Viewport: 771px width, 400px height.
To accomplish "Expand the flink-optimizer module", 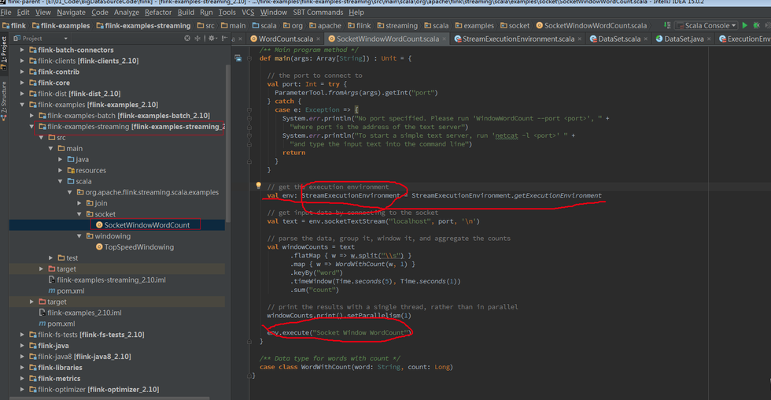I will tap(22, 389).
